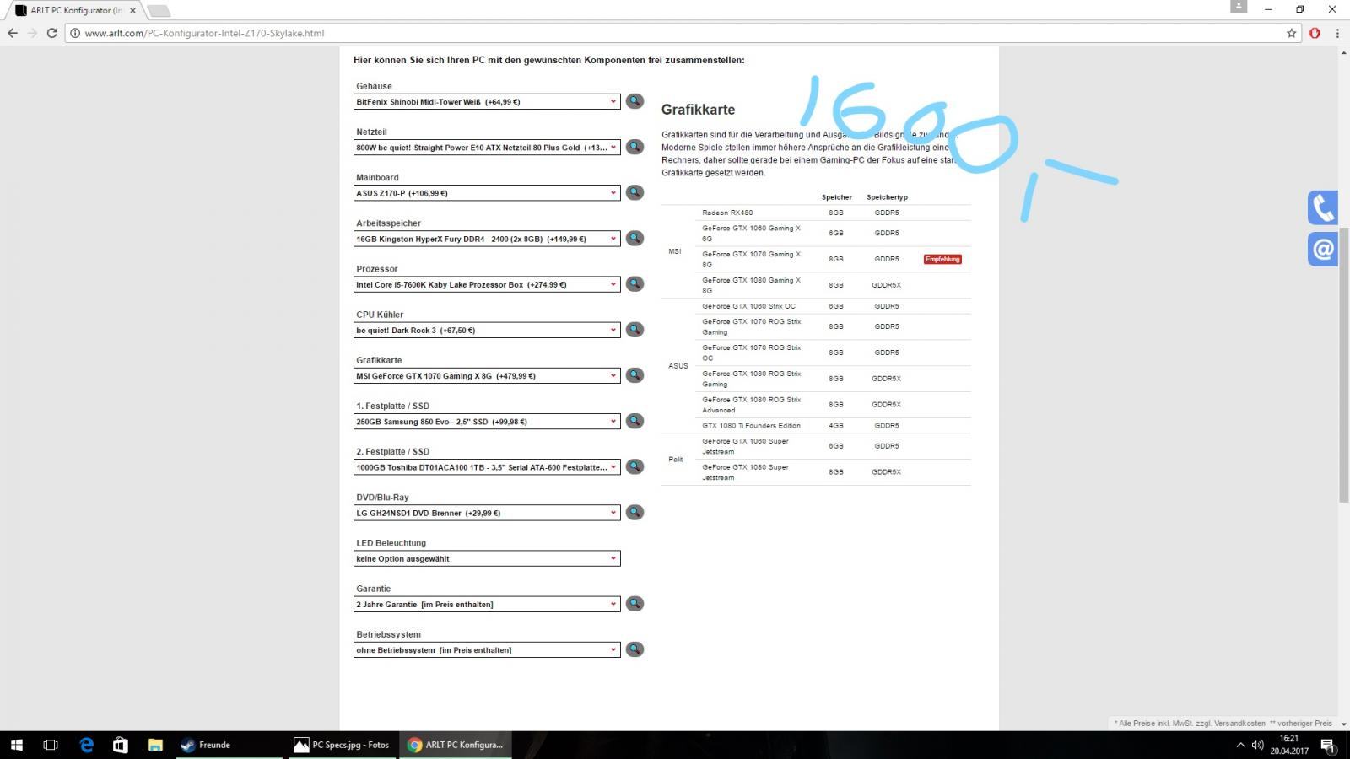This screenshot has height=759, width=1350.
Task: Open the Windows Store from taskbar
Action: coord(121,745)
